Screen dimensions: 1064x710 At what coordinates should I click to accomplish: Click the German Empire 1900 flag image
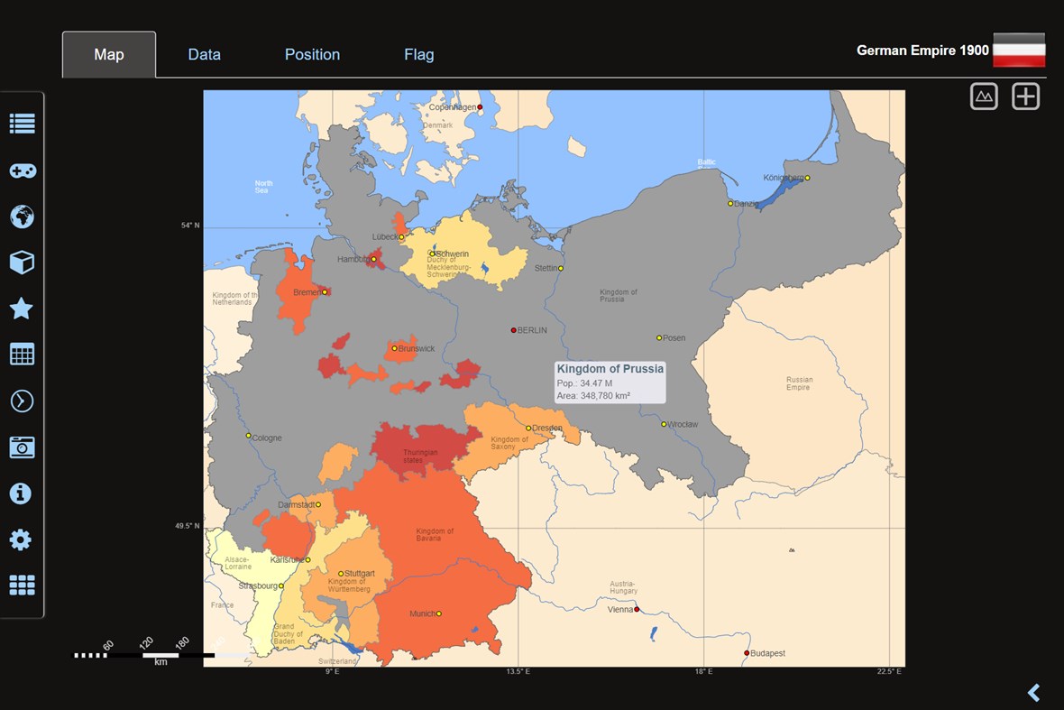[x=1019, y=51]
